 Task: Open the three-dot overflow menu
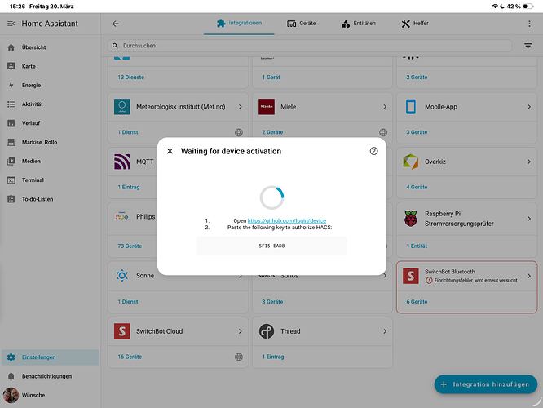tap(529, 24)
